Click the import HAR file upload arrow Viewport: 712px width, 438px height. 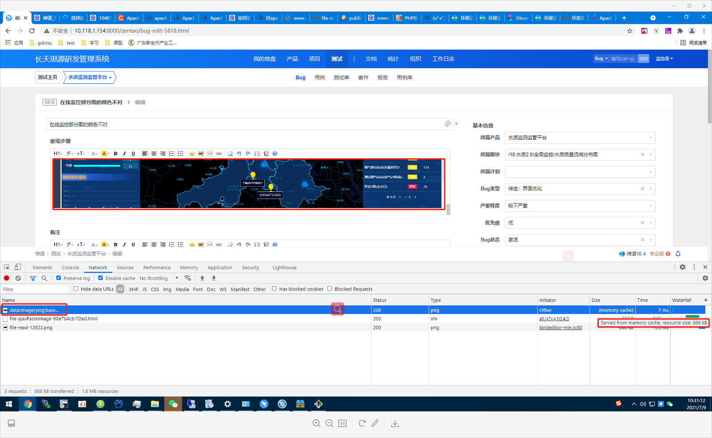(202, 278)
